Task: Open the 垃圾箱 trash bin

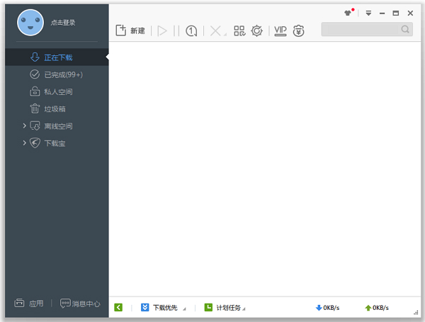Action: [x=57, y=109]
